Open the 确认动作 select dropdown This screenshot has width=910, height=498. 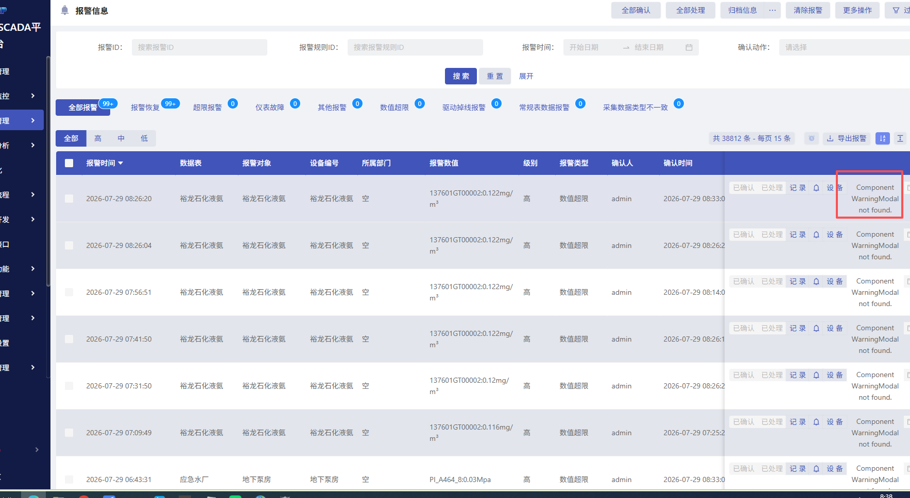coord(844,47)
